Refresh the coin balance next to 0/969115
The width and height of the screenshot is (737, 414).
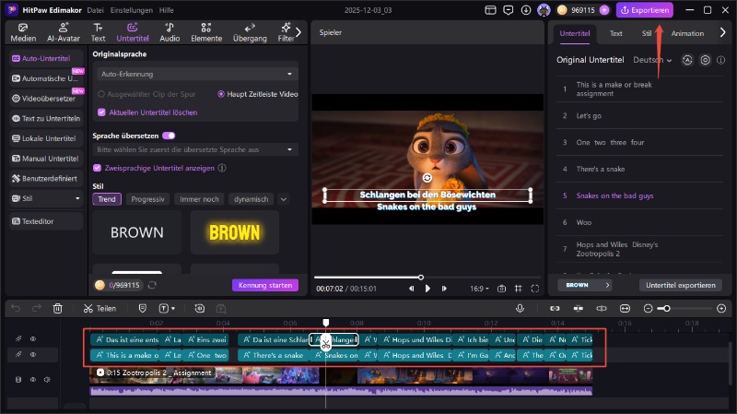(152, 285)
